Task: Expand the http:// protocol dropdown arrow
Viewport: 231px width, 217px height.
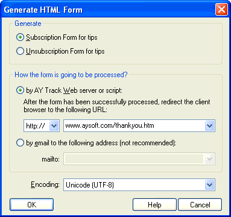Action: (54, 126)
